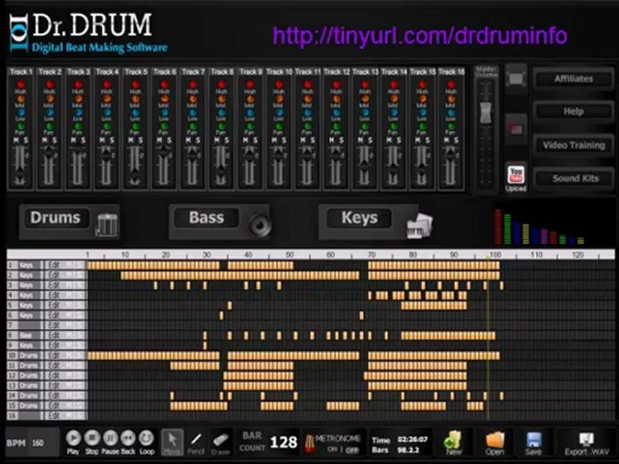Mute Track 16 in the mixer

[x=446, y=140]
